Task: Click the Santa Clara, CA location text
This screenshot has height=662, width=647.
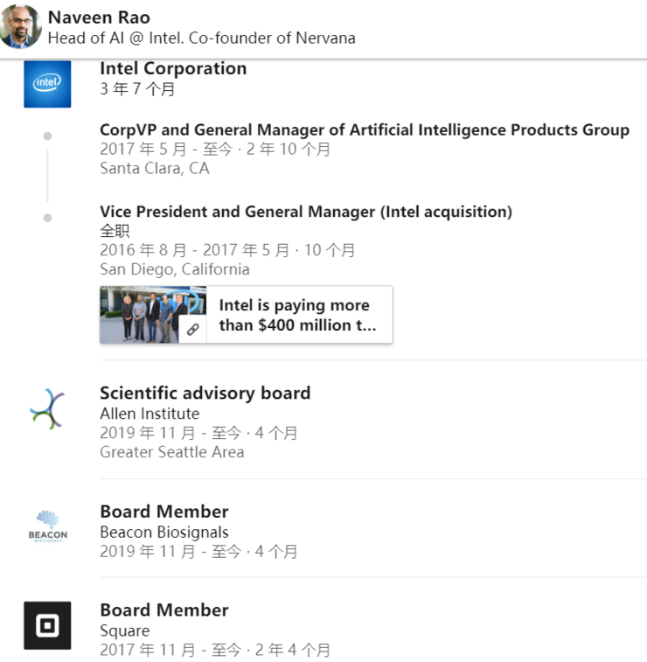Action: (155, 168)
